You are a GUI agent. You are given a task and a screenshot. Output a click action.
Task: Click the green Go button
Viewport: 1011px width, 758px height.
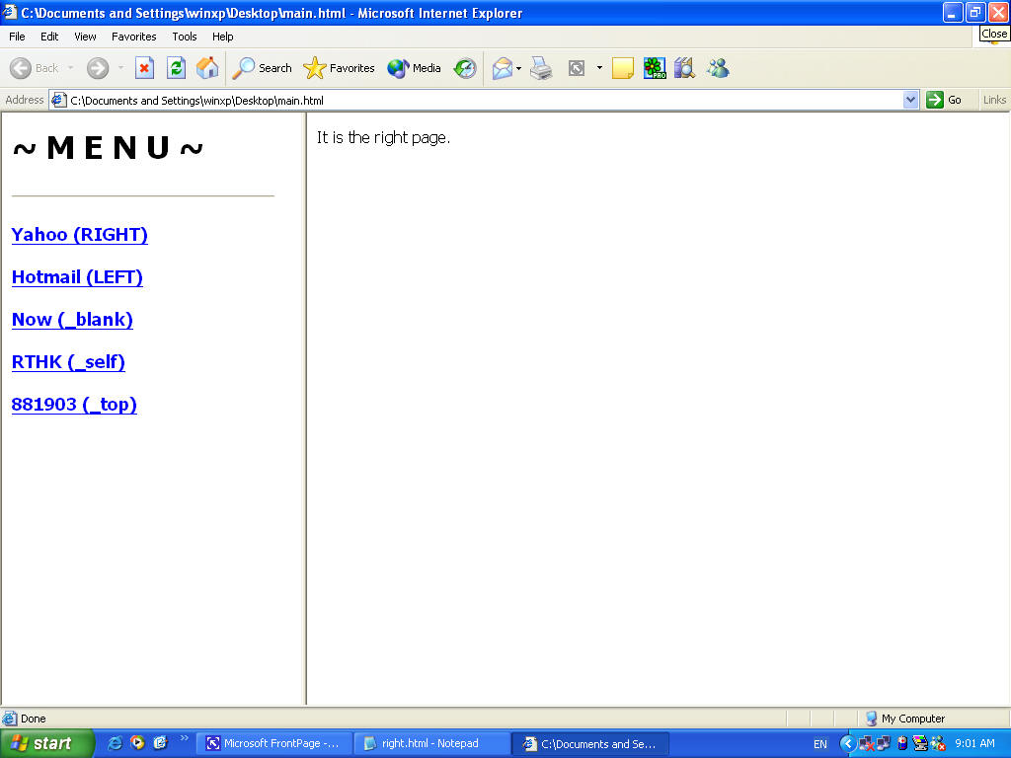944,100
